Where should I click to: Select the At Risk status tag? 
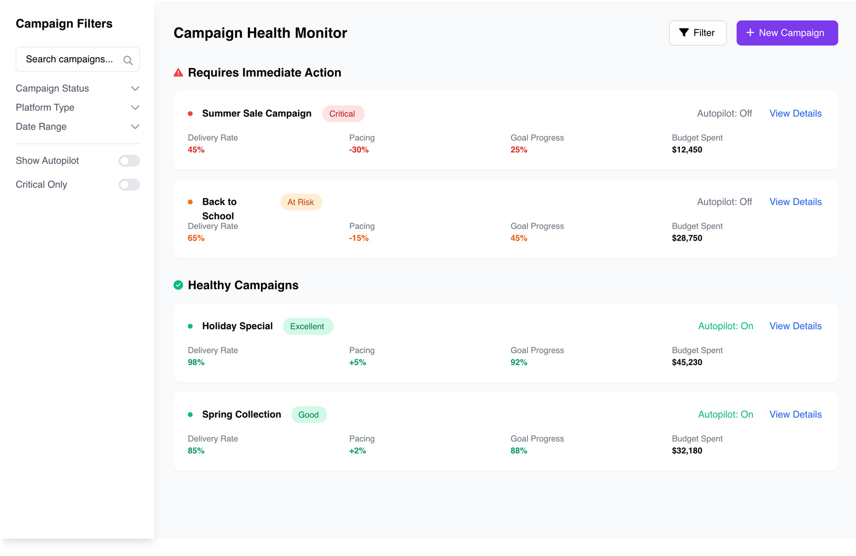(301, 202)
